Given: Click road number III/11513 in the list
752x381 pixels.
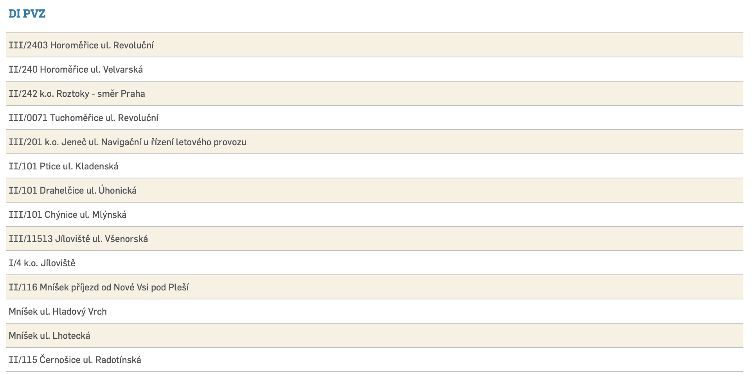Looking at the screenshot, I should tap(31, 239).
